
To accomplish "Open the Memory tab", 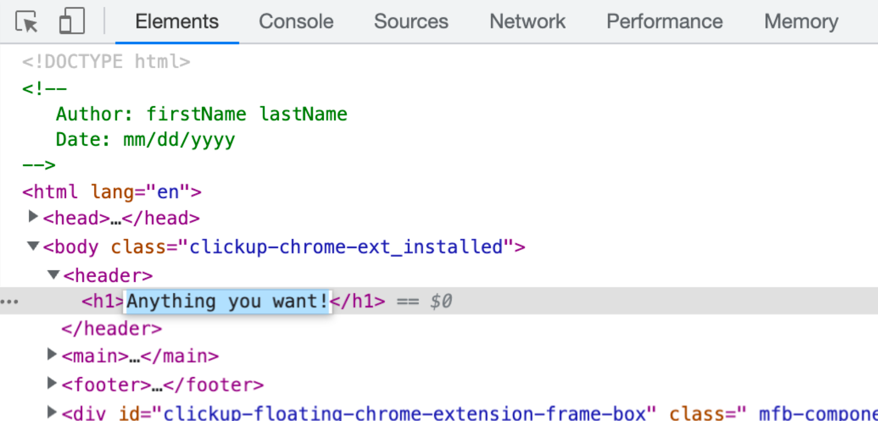I will (801, 21).
